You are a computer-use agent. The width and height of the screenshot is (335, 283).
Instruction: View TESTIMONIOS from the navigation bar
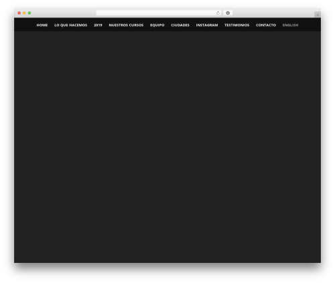click(237, 25)
